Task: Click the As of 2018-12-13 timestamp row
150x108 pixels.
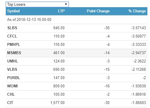Action: coord(77,20)
